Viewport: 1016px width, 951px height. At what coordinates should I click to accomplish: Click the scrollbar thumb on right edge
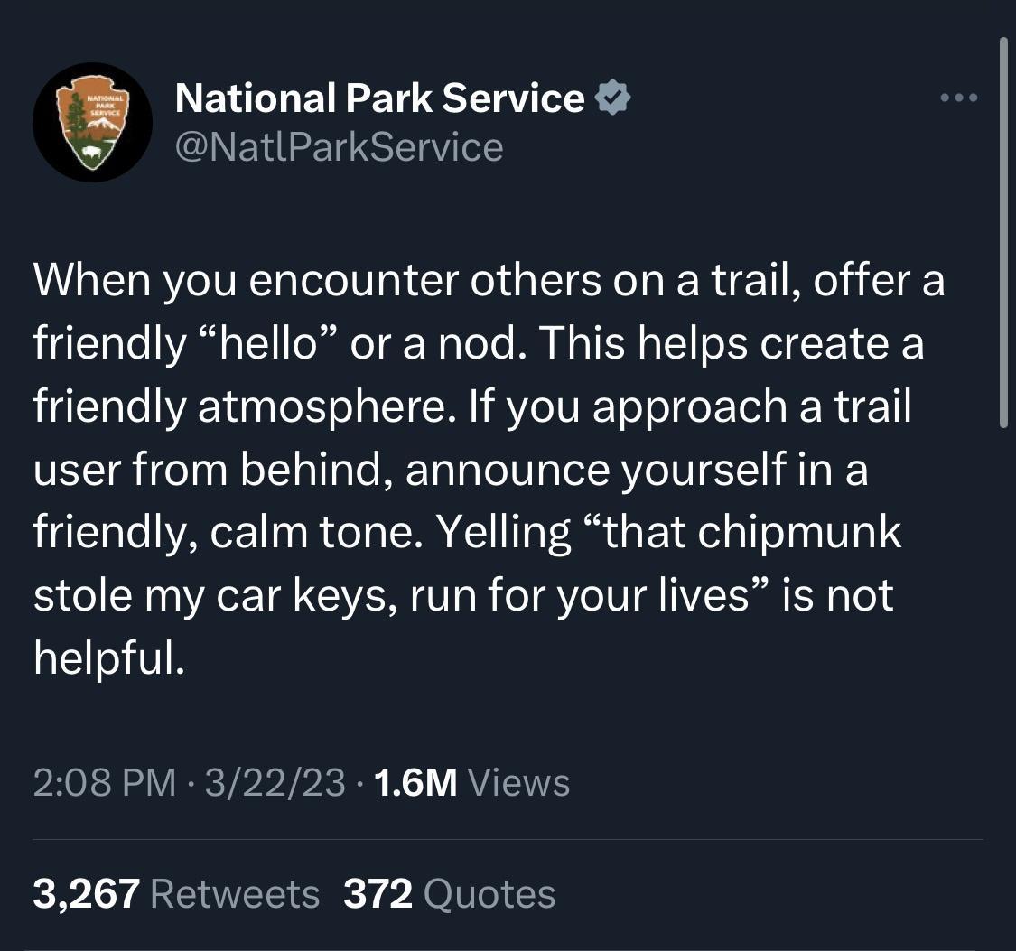click(x=1002, y=230)
